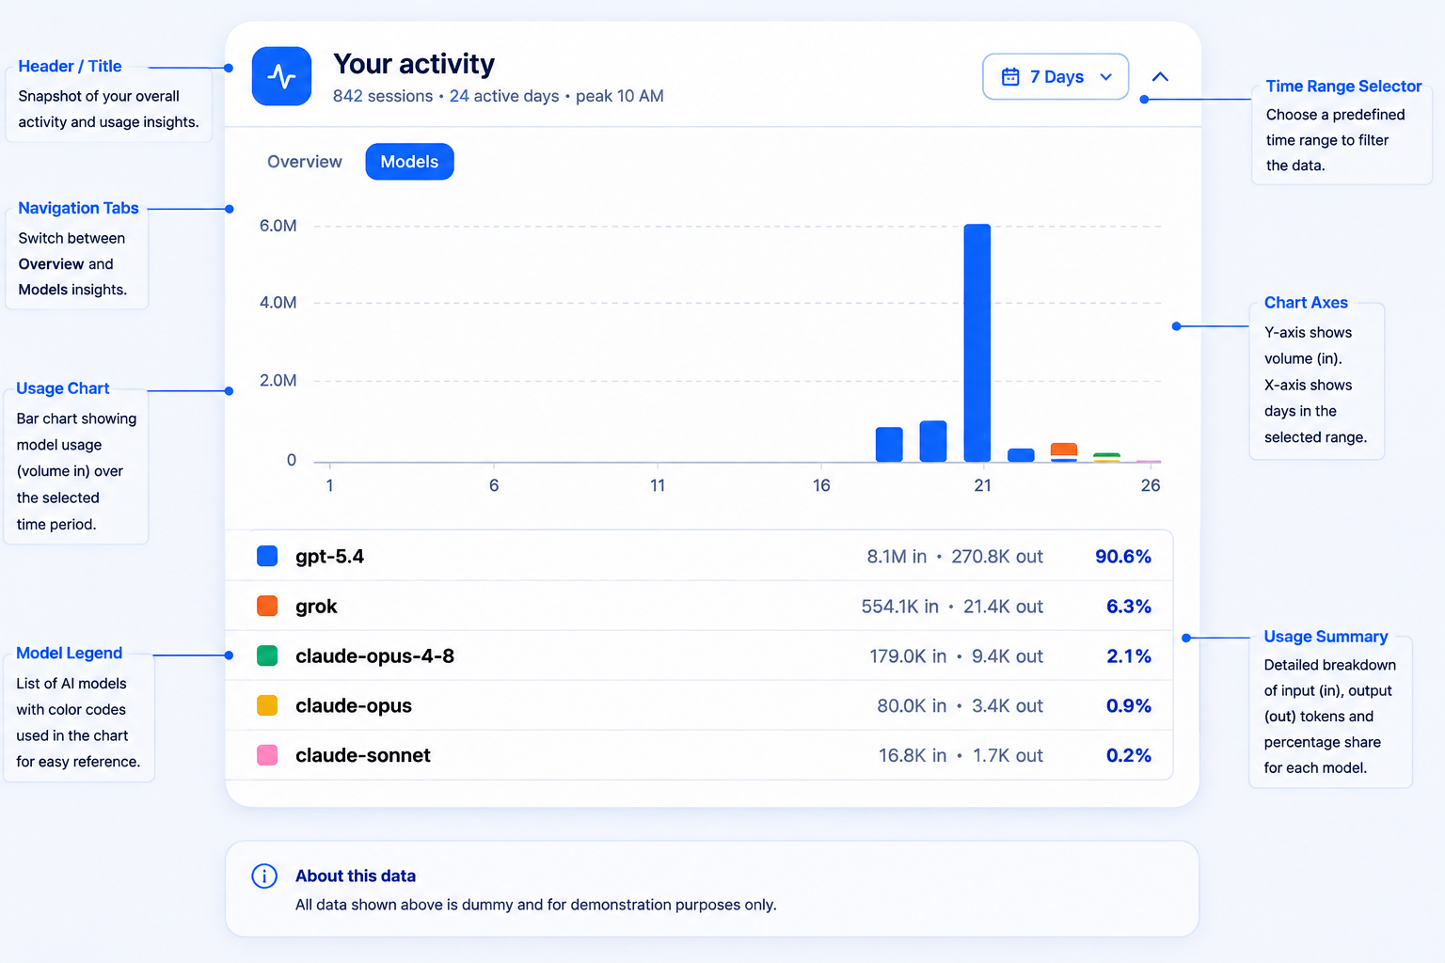Screen dimensions: 1445x963
Task: Click the 80.0K in token count
Action: [912, 706]
